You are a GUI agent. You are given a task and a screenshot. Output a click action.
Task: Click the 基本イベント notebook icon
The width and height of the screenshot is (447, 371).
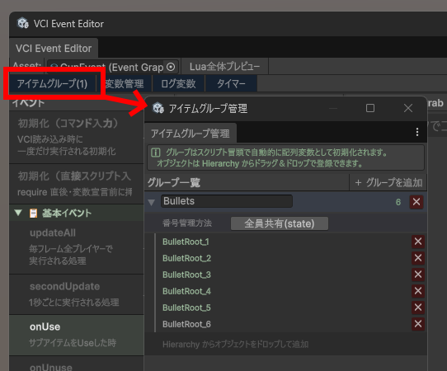[33, 214]
